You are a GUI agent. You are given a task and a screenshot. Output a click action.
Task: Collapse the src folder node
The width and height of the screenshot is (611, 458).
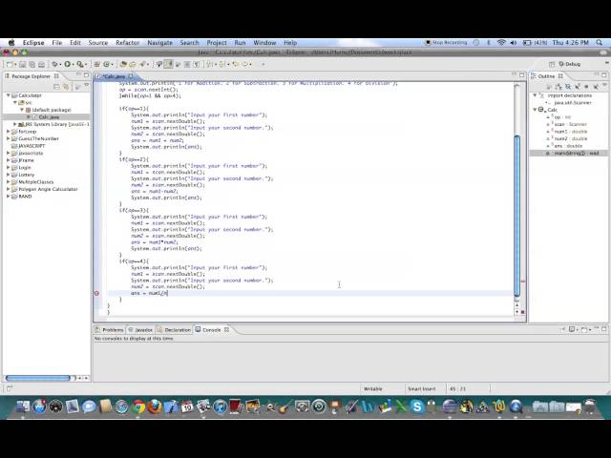pos(15,102)
